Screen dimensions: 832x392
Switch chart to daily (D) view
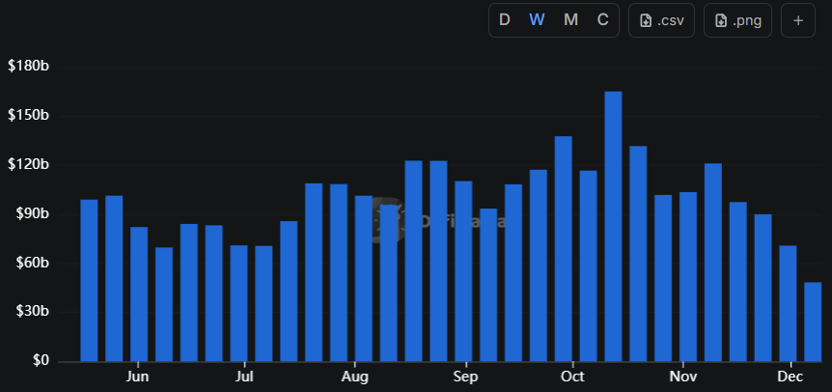click(505, 20)
